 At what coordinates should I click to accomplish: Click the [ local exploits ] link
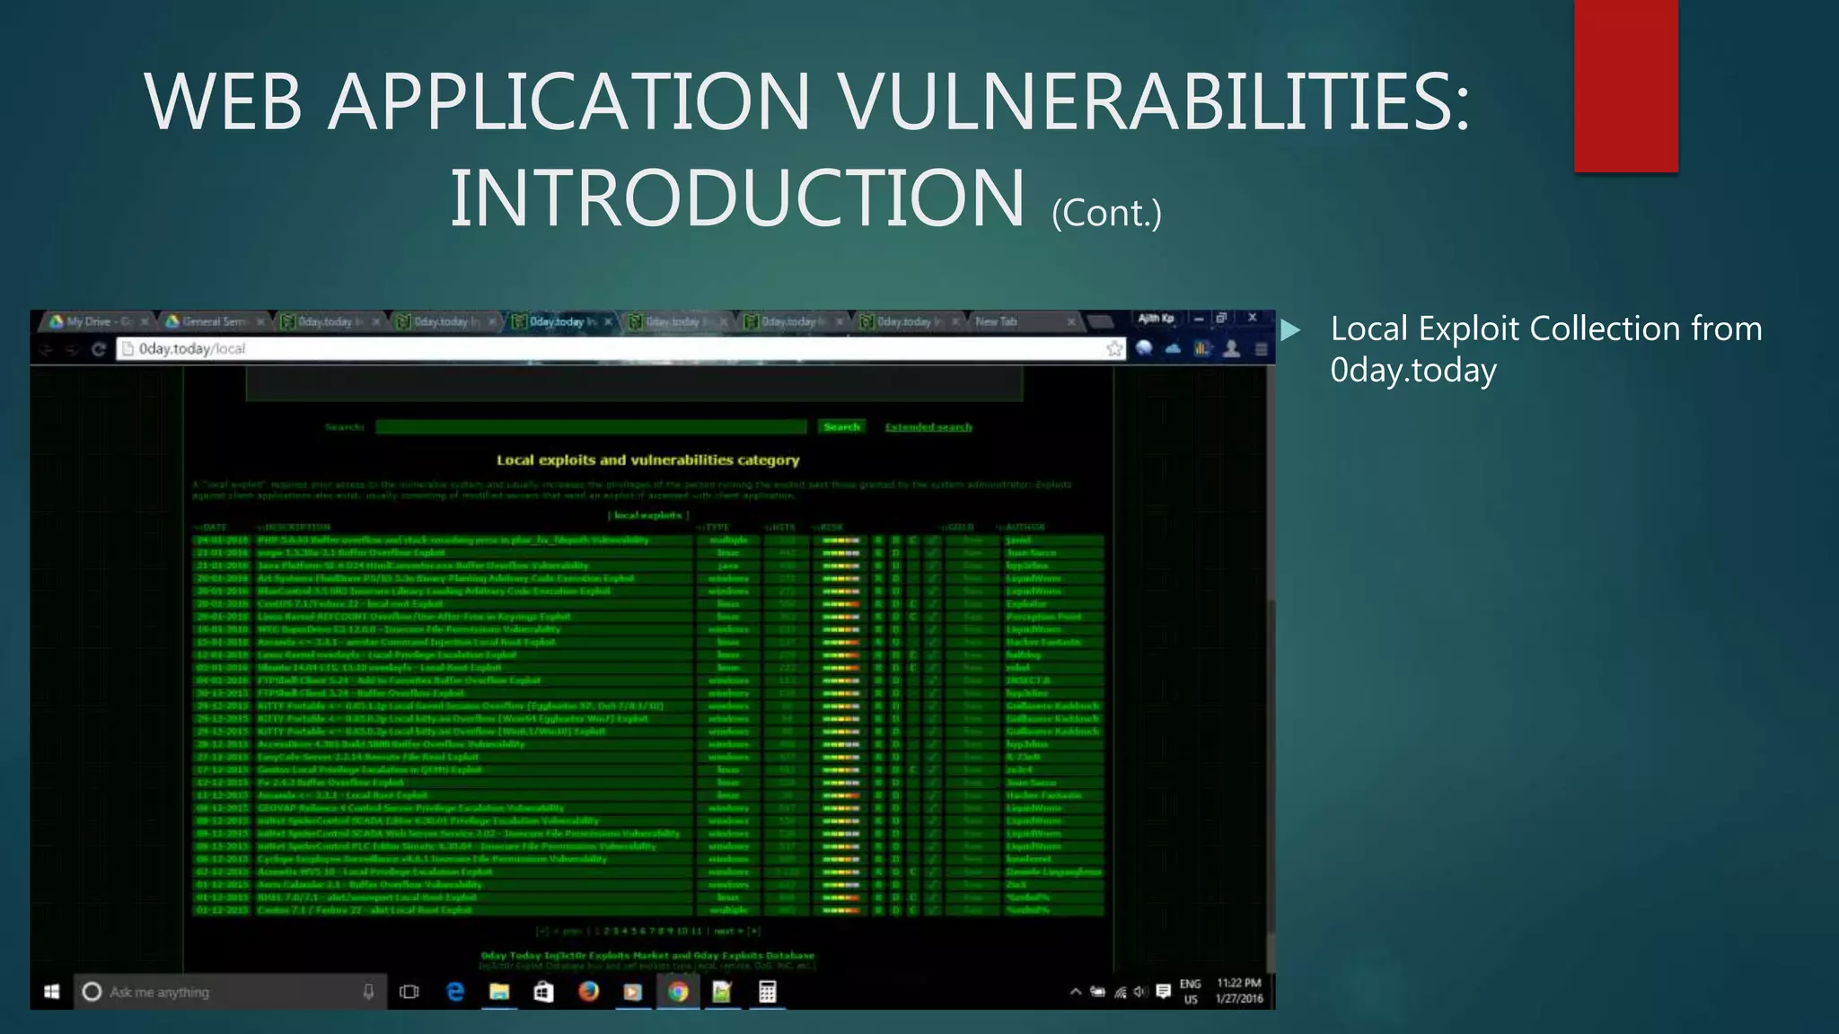click(647, 515)
